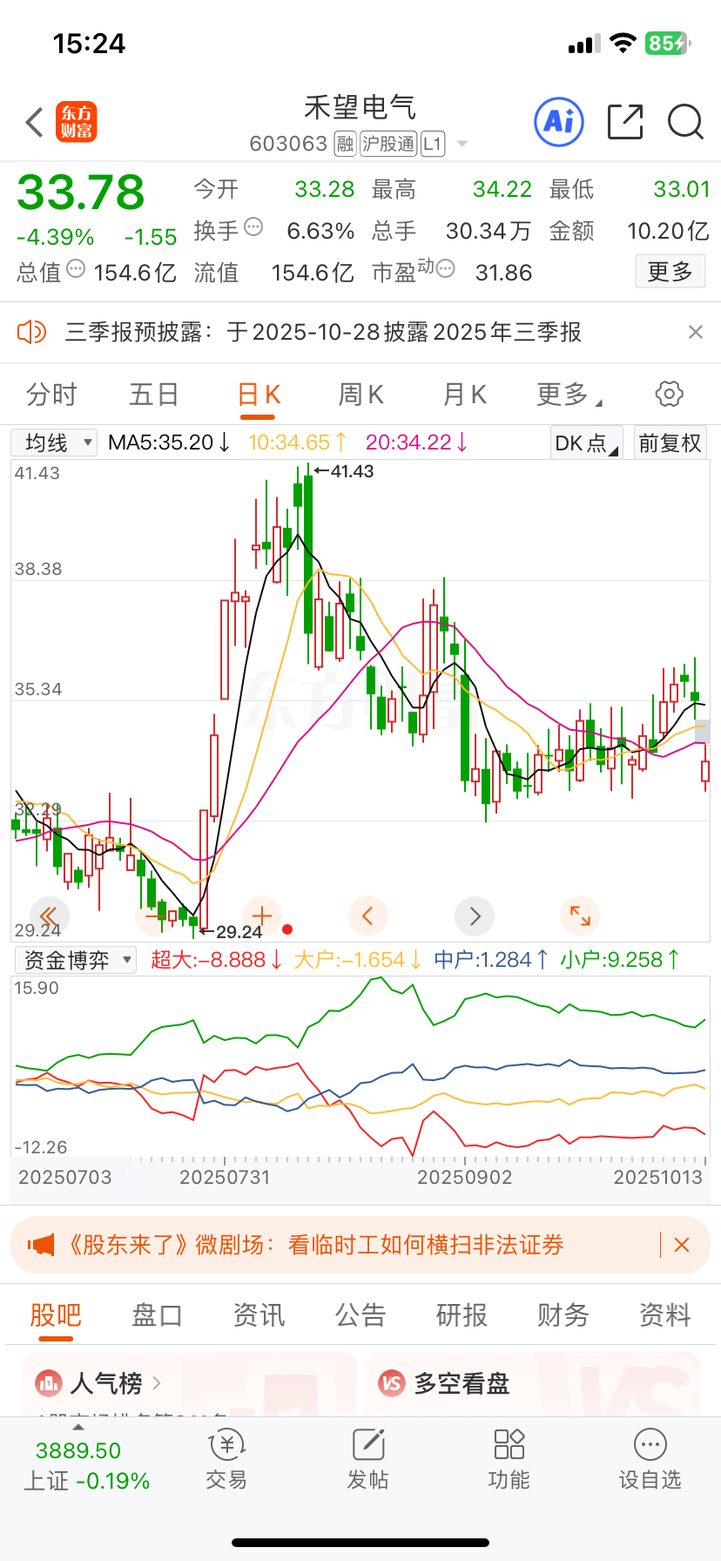Viewport: 721px width, 1561px height.
Task: Open the 财务 tab
Action: (x=563, y=1315)
